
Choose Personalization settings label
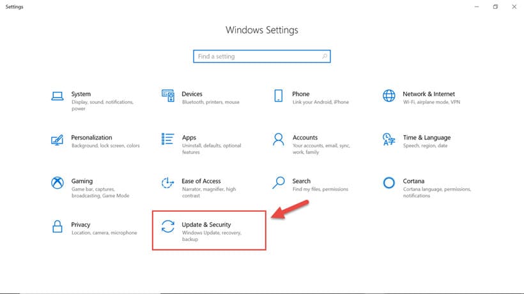[91, 137]
